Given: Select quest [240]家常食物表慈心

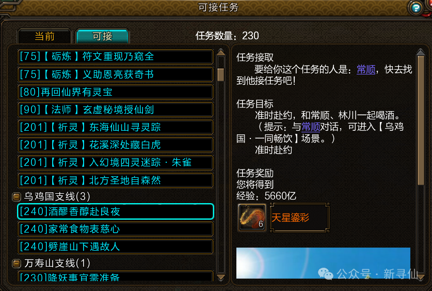Looking at the screenshot, I should (x=116, y=229).
